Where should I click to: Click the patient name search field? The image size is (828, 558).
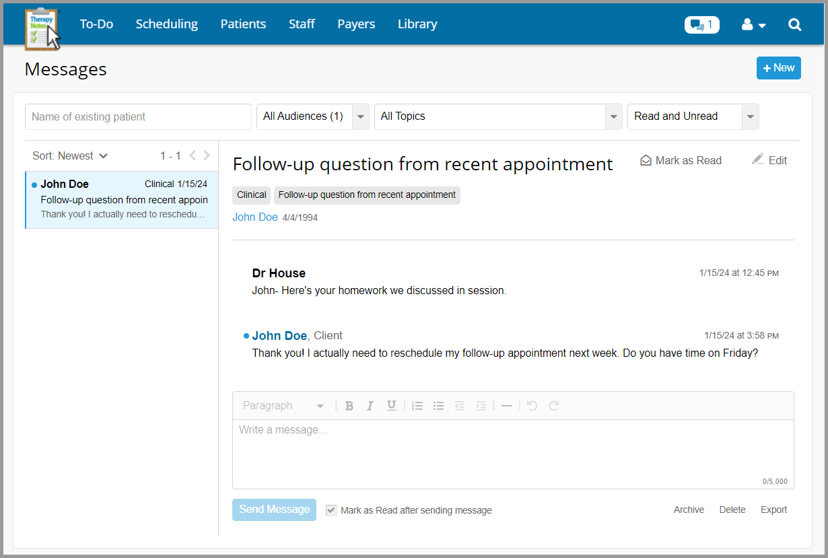point(138,116)
